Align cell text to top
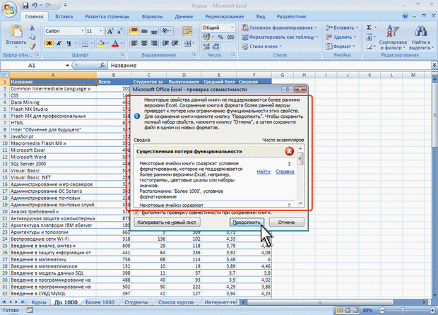This screenshot has height=315, width=438. pos(134,31)
